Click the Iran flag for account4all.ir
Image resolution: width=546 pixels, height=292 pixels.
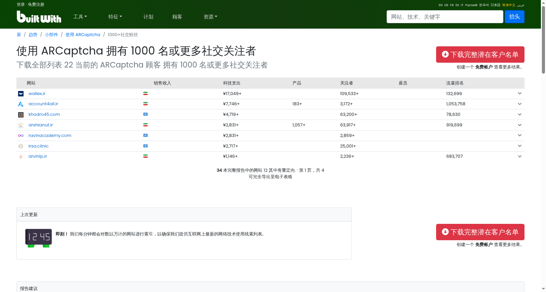pyautogui.click(x=145, y=104)
